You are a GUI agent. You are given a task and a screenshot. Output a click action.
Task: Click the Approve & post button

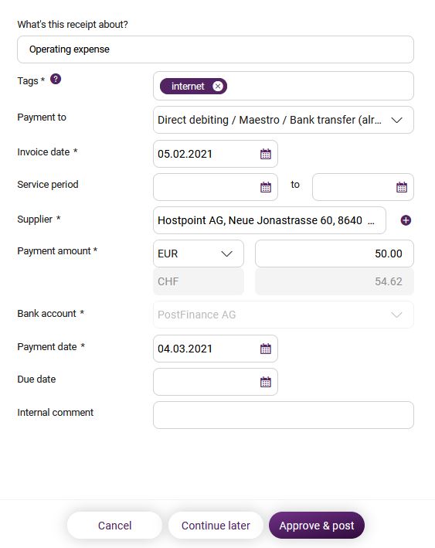(x=317, y=526)
